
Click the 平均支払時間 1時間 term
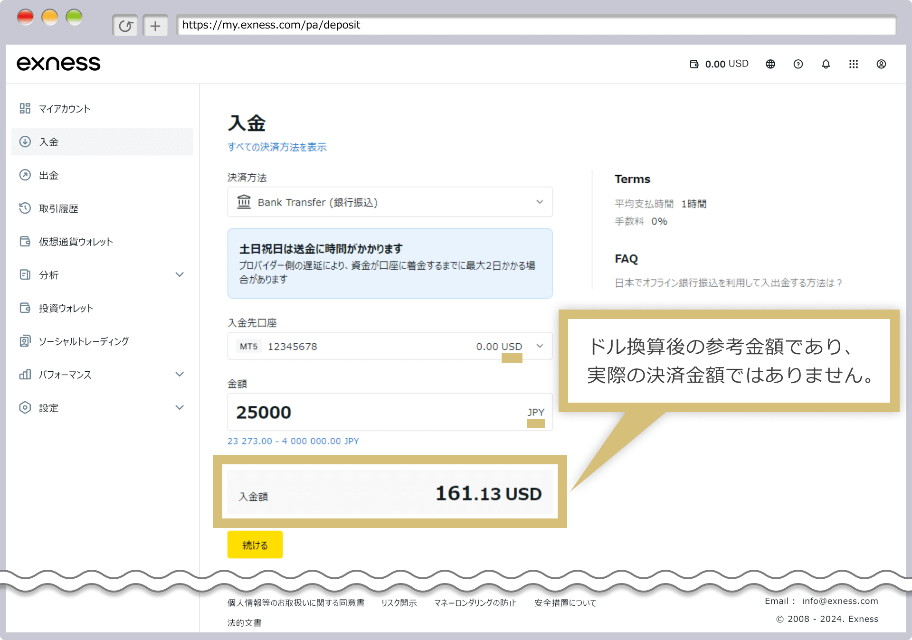660,204
